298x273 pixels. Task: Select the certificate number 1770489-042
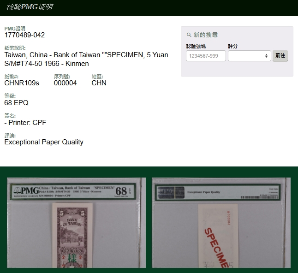24,35
